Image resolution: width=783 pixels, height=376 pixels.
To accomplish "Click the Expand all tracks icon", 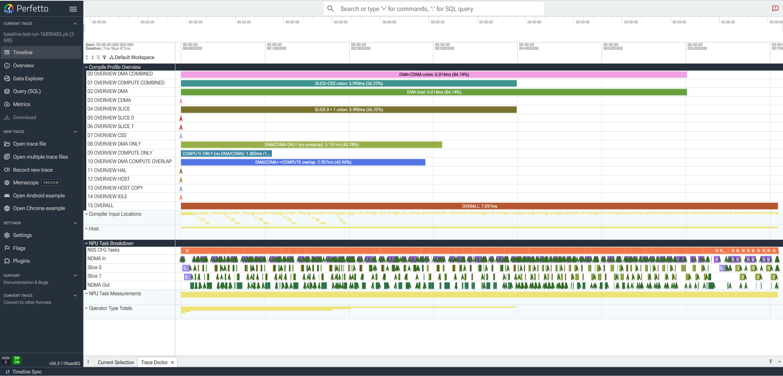I will pyautogui.click(x=87, y=58).
